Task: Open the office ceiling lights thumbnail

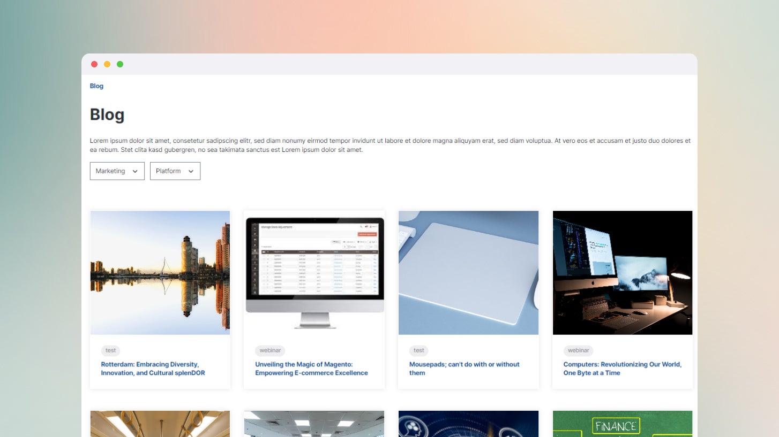Action: point(314,424)
